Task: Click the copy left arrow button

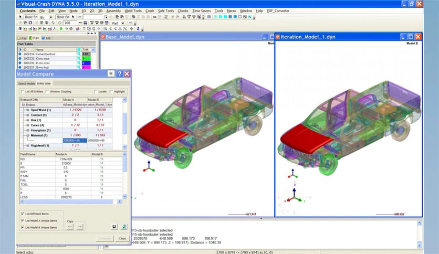Action: pyautogui.click(x=70, y=227)
